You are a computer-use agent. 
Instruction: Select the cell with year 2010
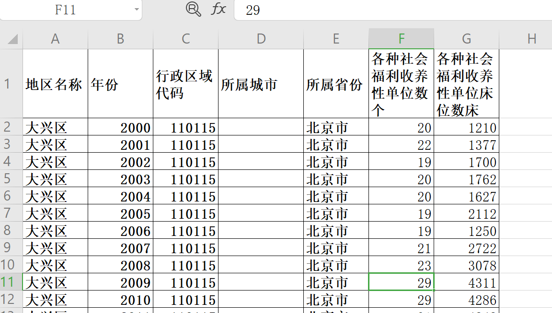[120, 299]
